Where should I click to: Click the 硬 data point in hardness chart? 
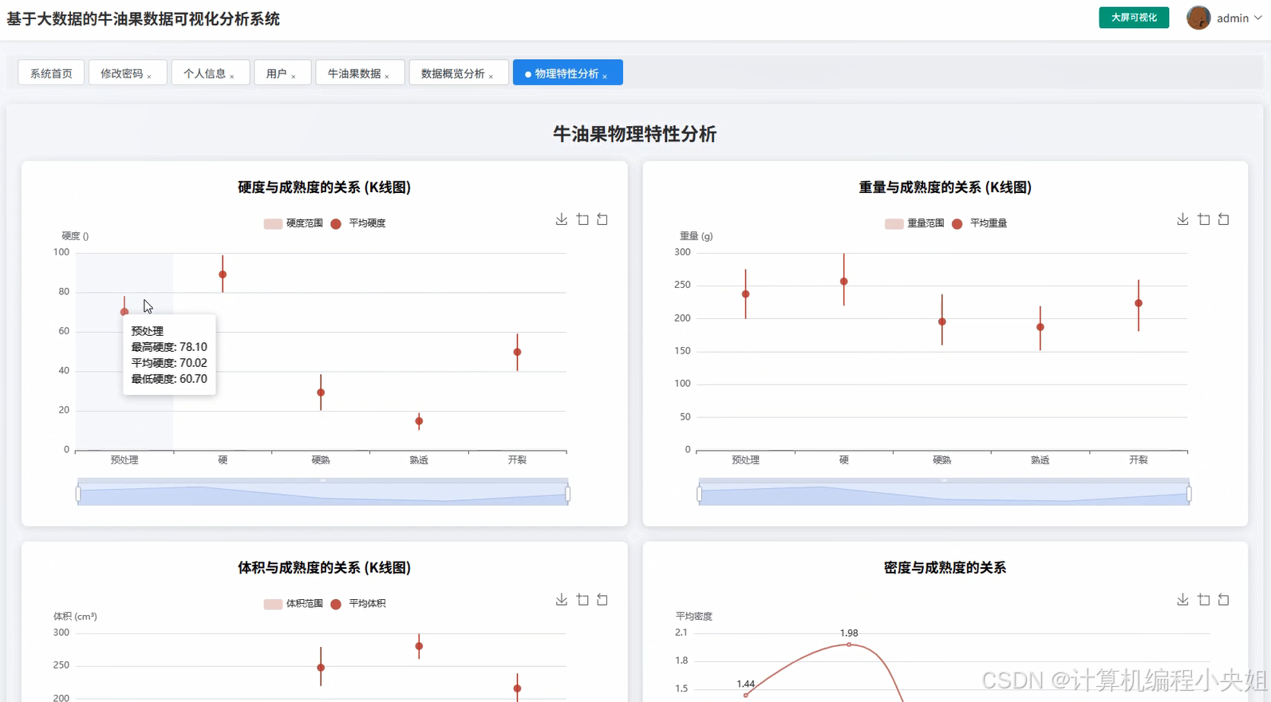click(x=223, y=274)
